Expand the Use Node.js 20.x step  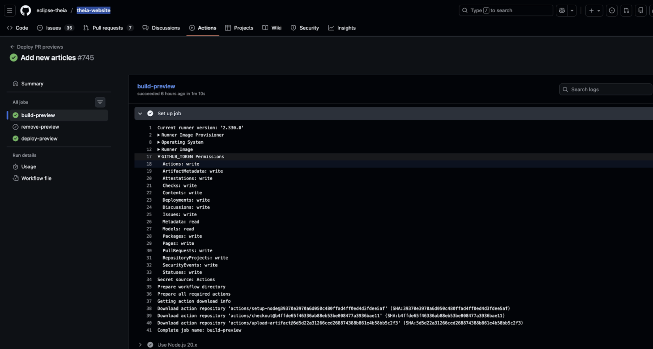tap(140, 345)
